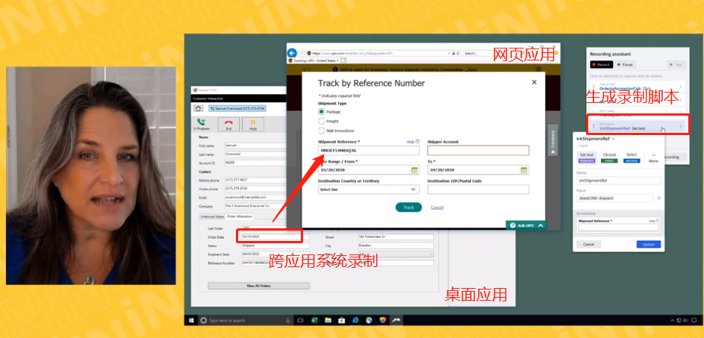Click the browser back arrow button

[292, 52]
